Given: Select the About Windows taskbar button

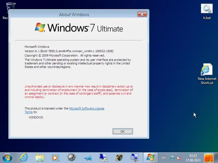Looking at the screenshot, I should pyautogui.click(x=151, y=158).
